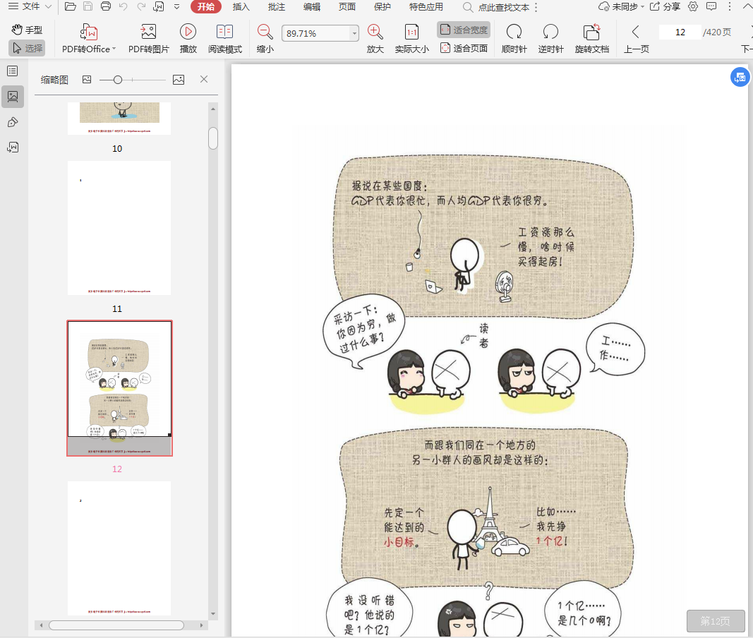Open the zoom percentage dropdown showing 89.71%
Image resolution: width=753 pixels, height=638 pixels.
pyautogui.click(x=354, y=34)
